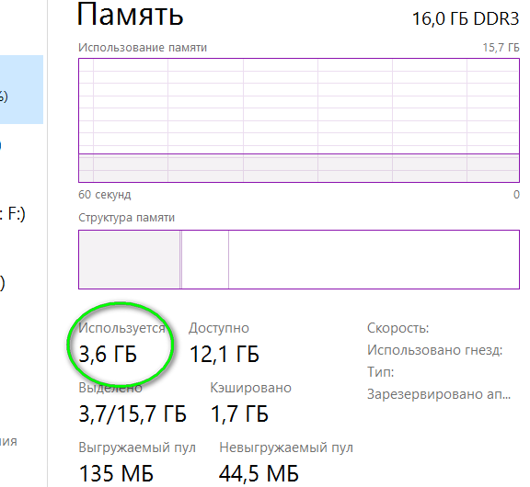Screen dimensions: 530x487
Task: Click the Структура памяти composition bar
Action: [299, 259]
